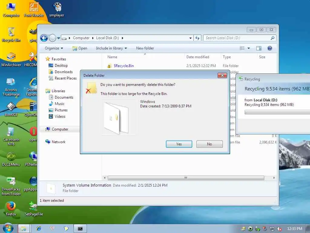The height and width of the screenshot is (233, 310).
Task: Open the Music library
Action: (60, 104)
